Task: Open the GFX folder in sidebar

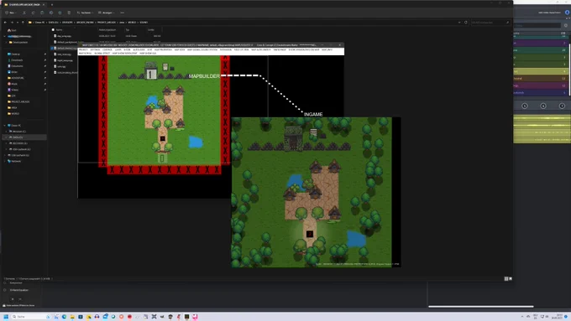Action: coord(13,96)
